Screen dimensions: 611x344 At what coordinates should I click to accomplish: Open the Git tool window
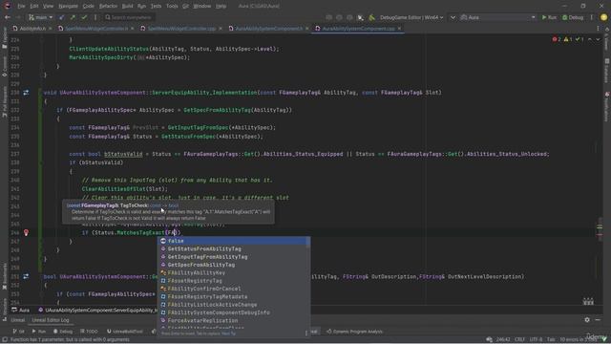(x=19, y=332)
